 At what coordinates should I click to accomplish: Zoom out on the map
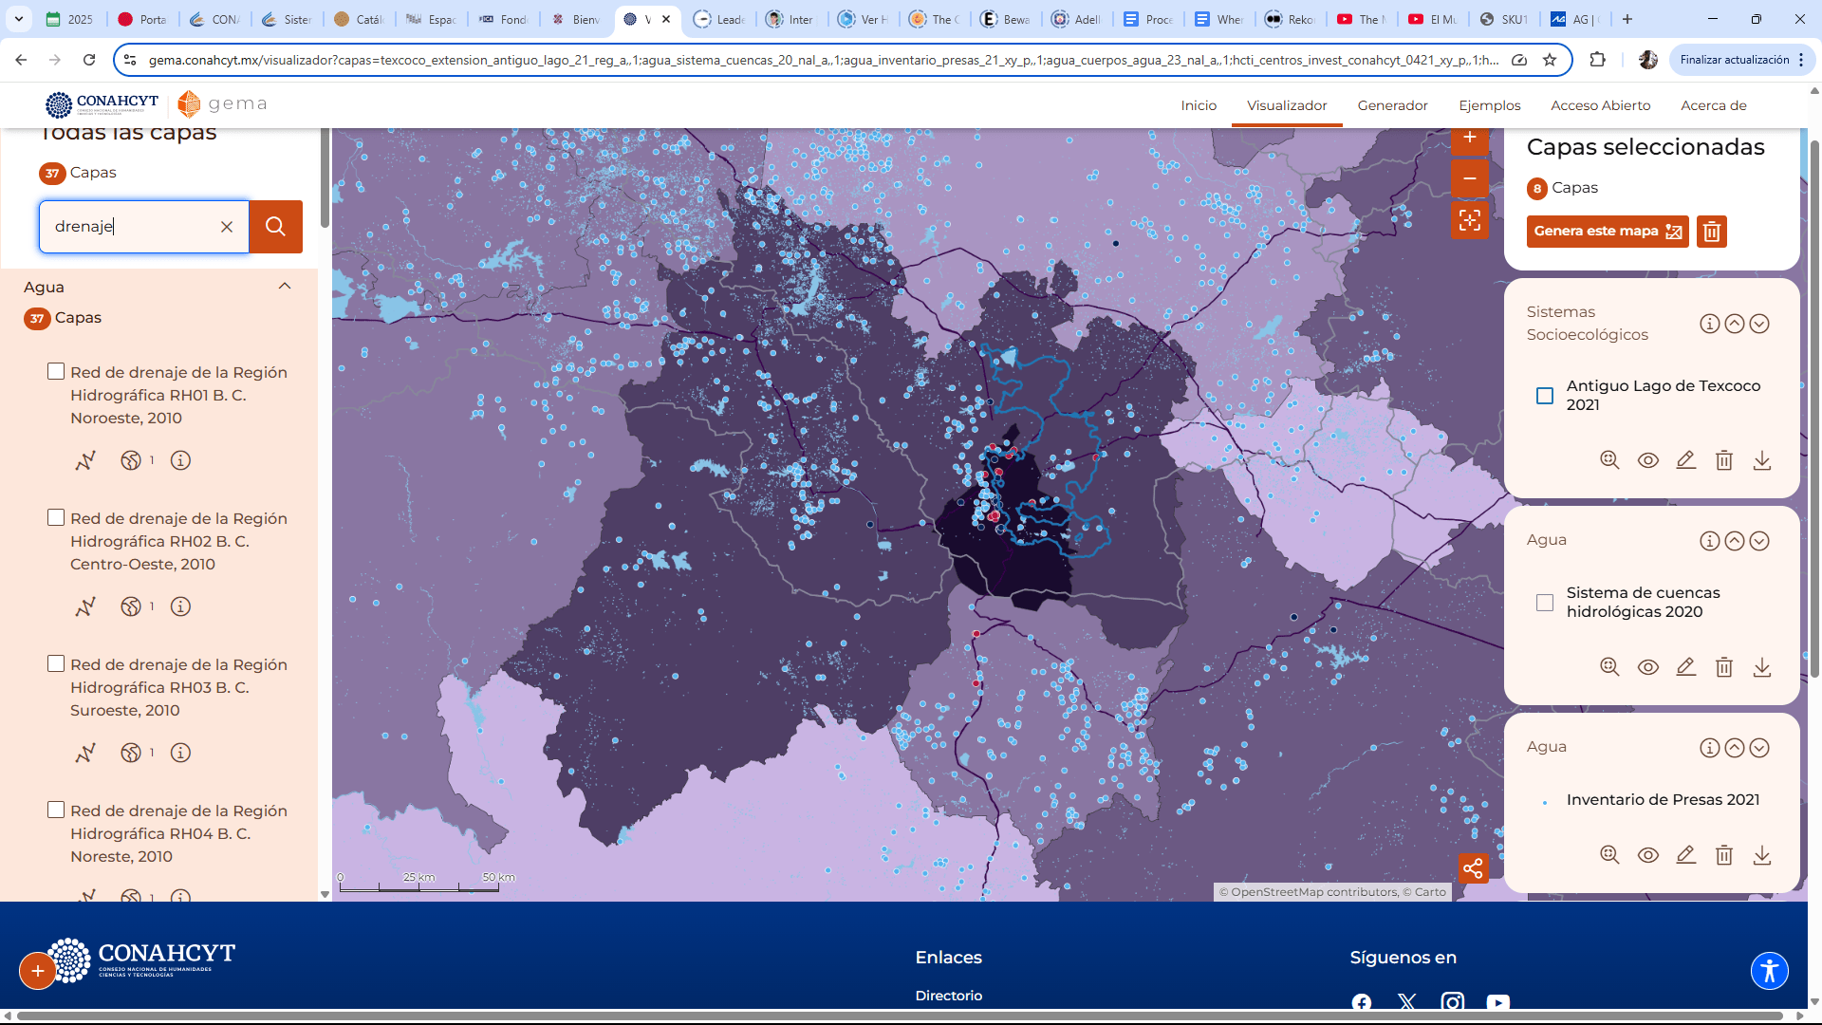(1469, 178)
